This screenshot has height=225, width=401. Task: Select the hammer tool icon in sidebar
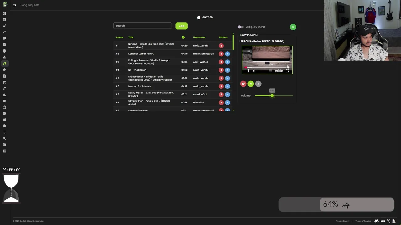click(x=4, y=32)
